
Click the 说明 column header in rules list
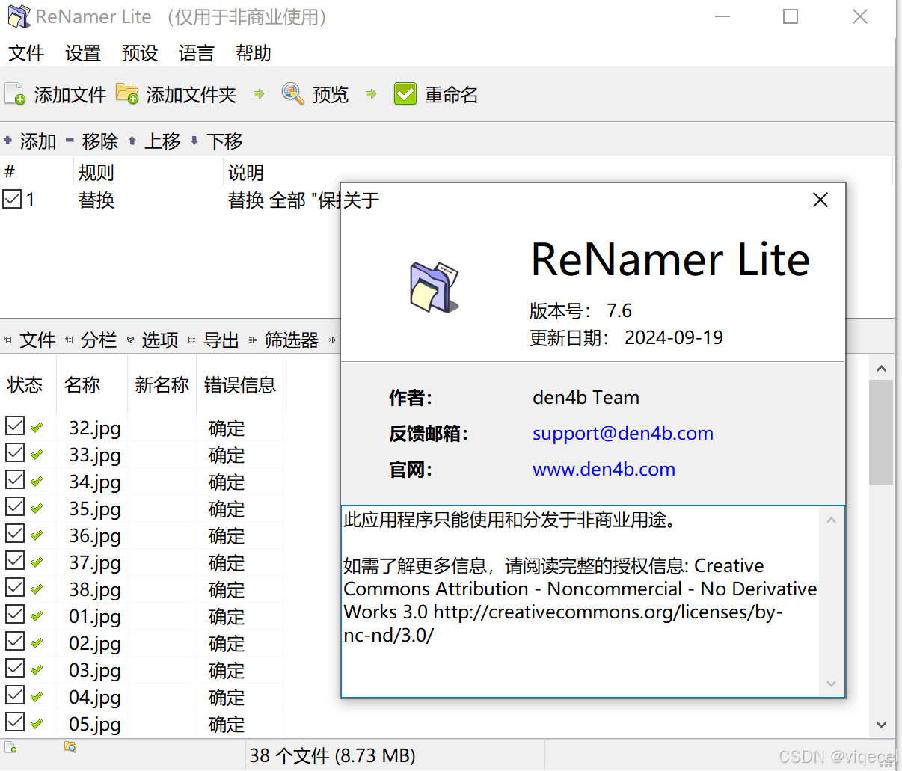pyautogui.click(x=246, y=173)
